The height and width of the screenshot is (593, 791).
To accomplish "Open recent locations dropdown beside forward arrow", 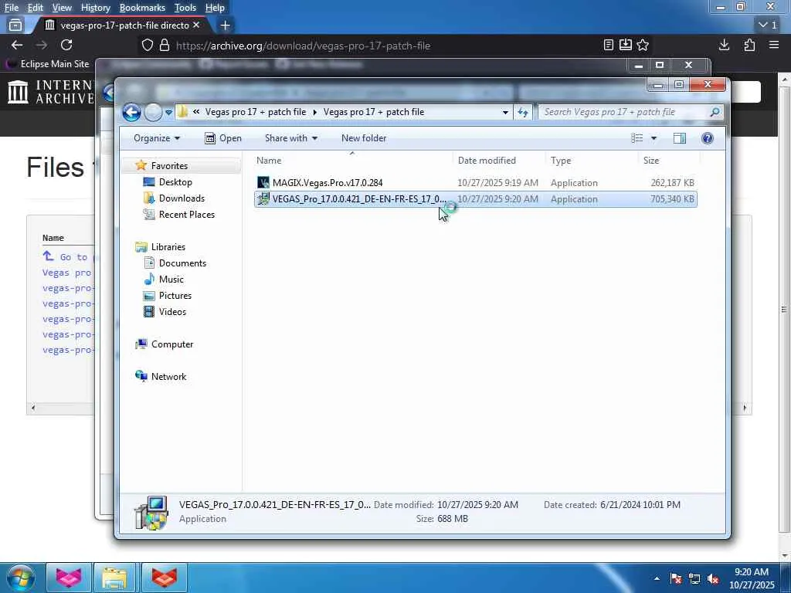I will click(168, 113).
